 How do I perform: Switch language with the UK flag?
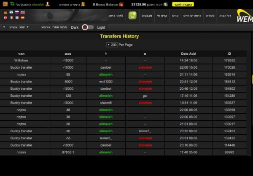22,13
